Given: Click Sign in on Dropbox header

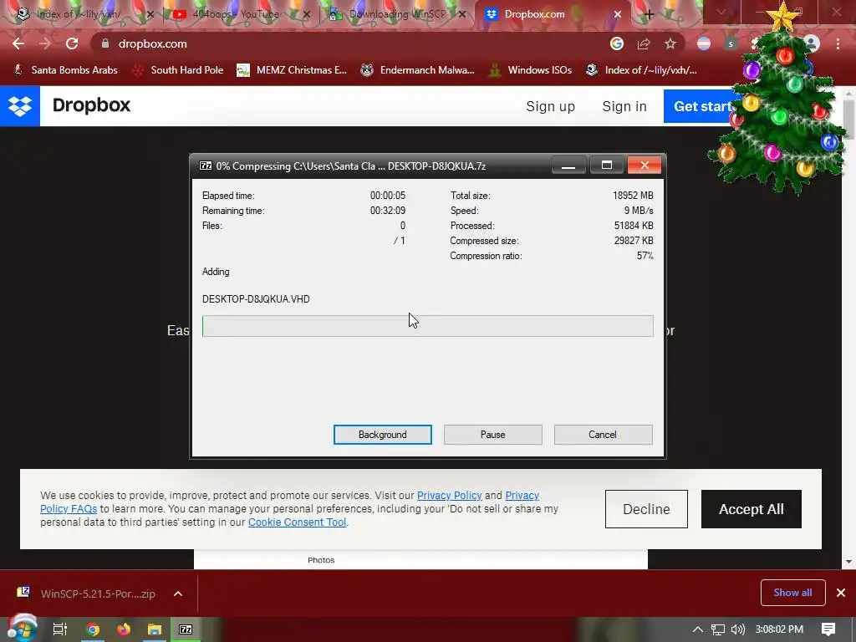Looking at the screenshot, I should [x=624, y=106].
